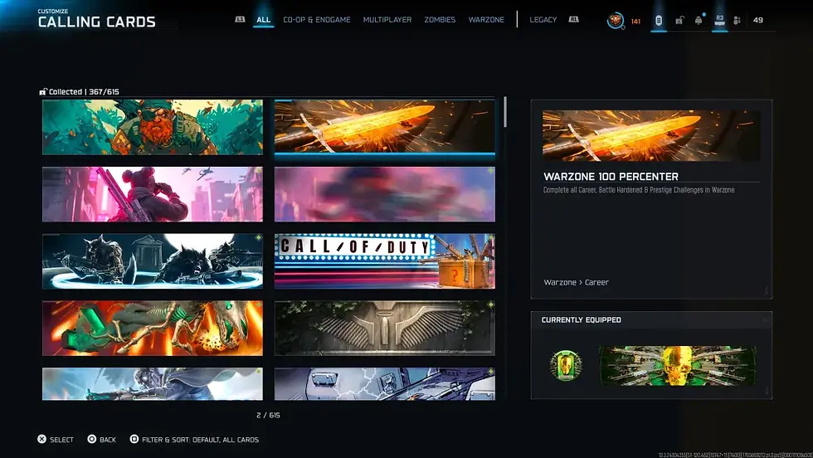Switch to the WARZONE tab
Image resolution: width=813 pixels, height=458 pixels.
tap(486, 20)
